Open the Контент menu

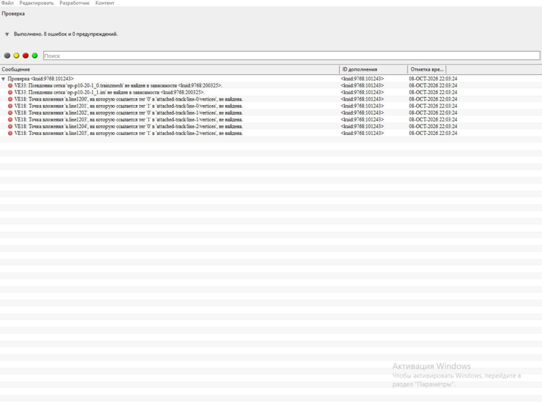click(105, 3)
